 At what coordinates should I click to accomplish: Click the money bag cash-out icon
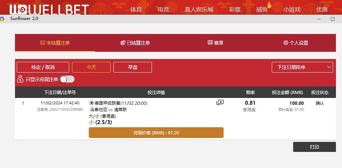click(x=20, y=79)
